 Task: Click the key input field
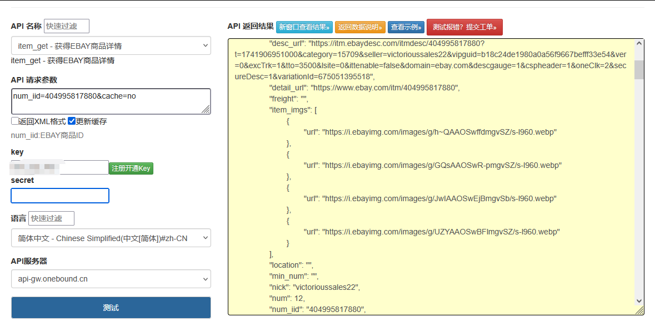(x=59, y=167)
